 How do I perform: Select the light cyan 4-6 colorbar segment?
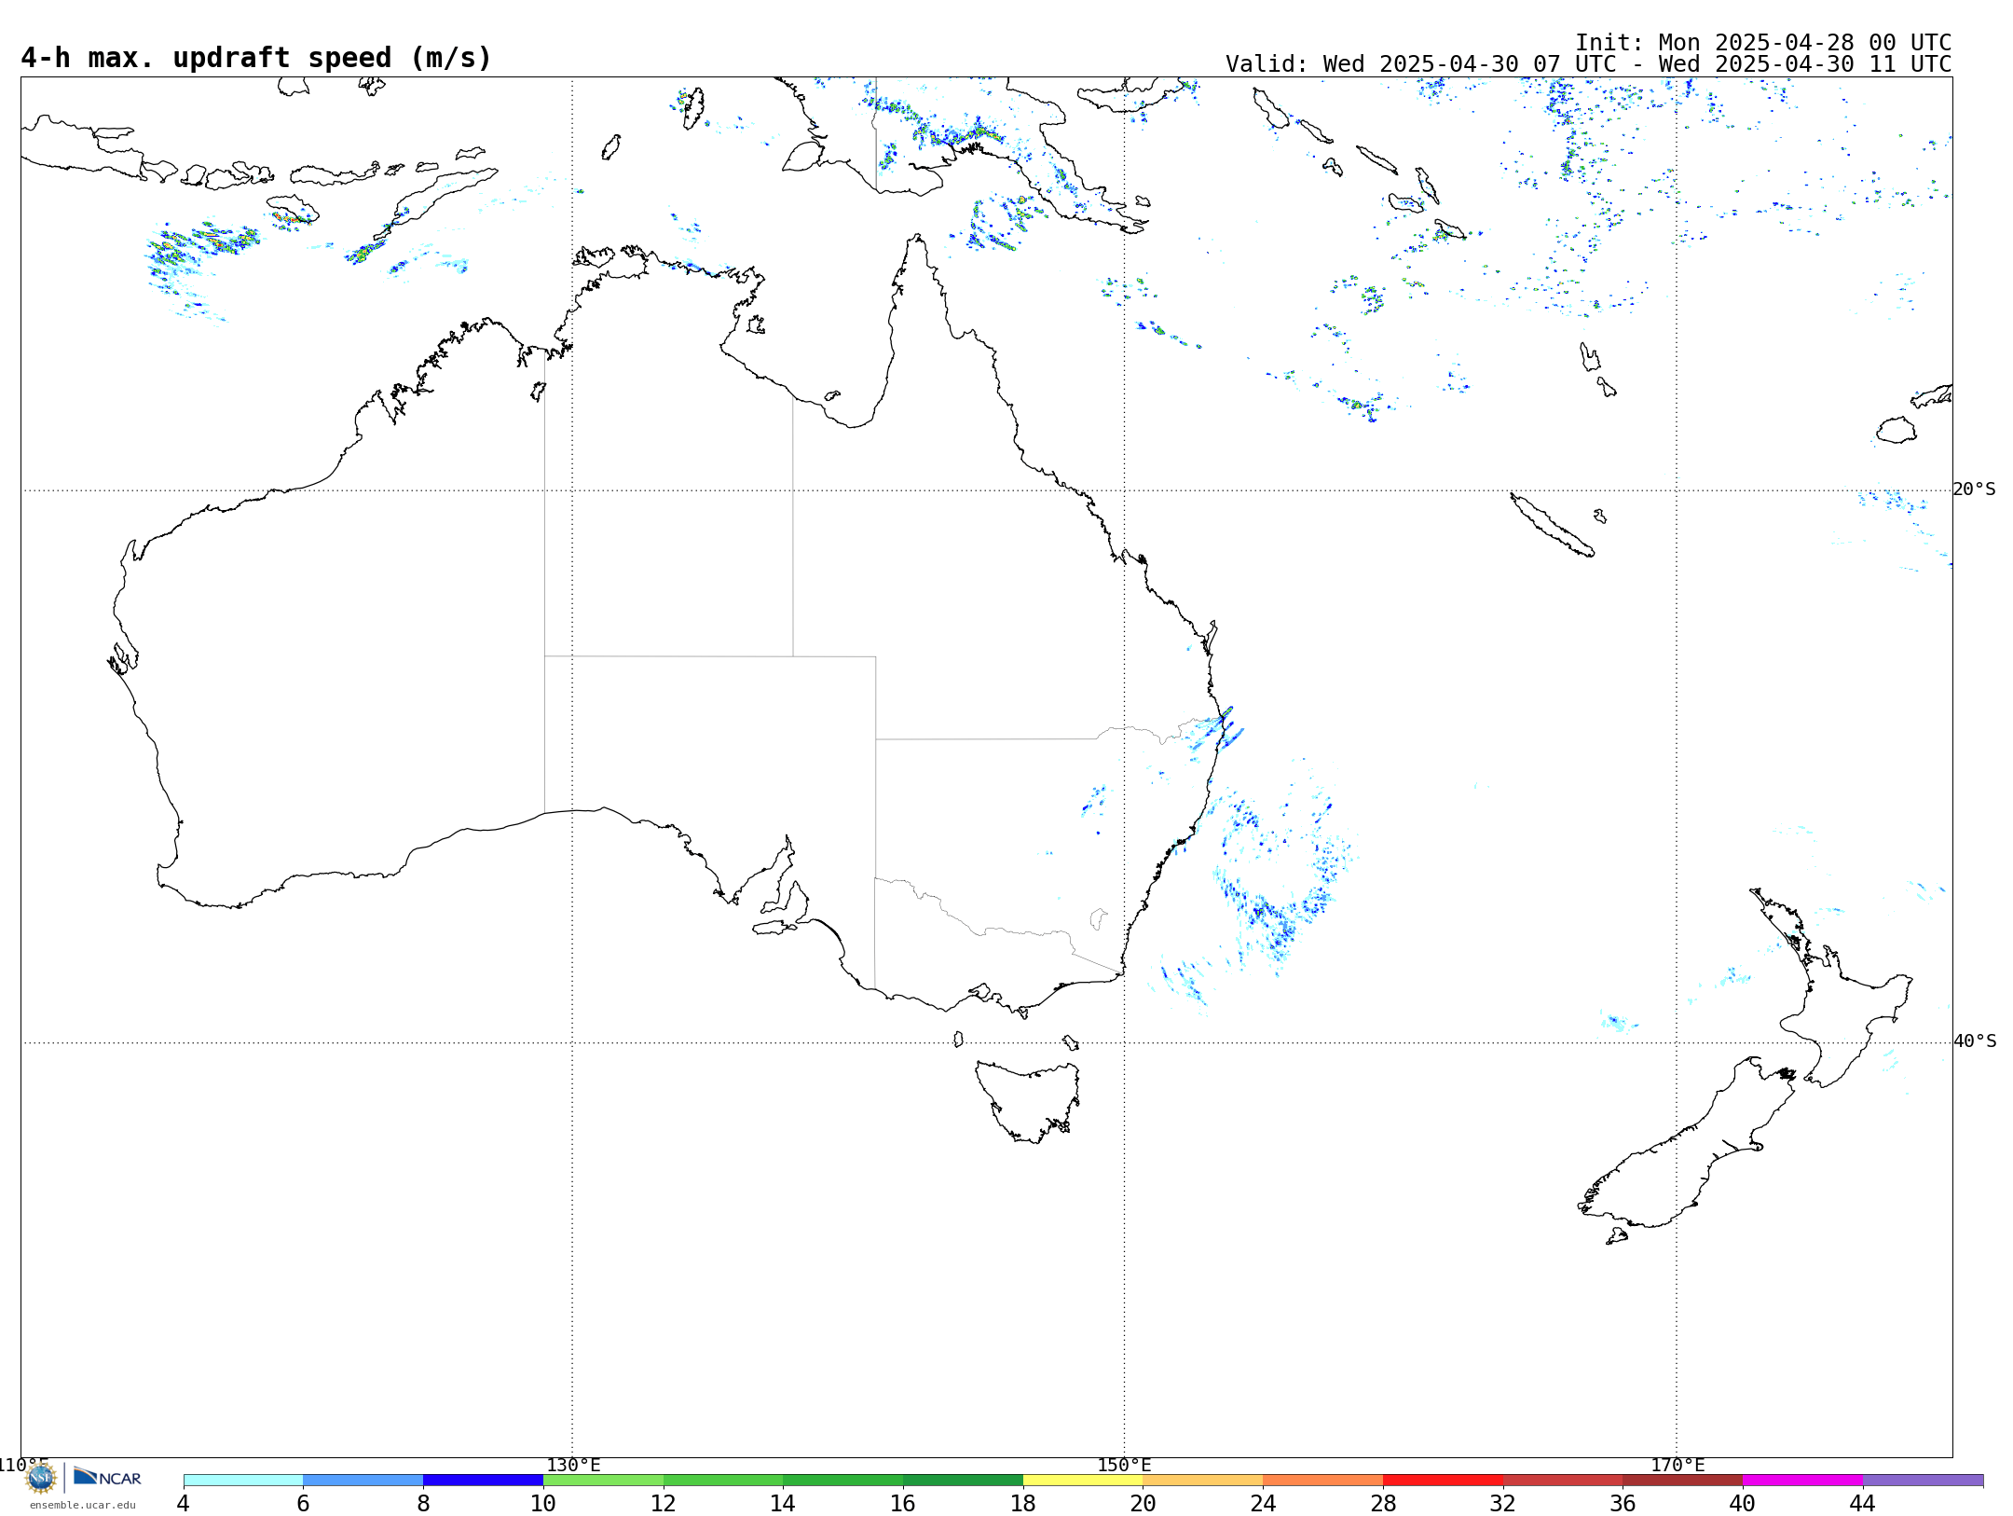[x=243, y=1481]
